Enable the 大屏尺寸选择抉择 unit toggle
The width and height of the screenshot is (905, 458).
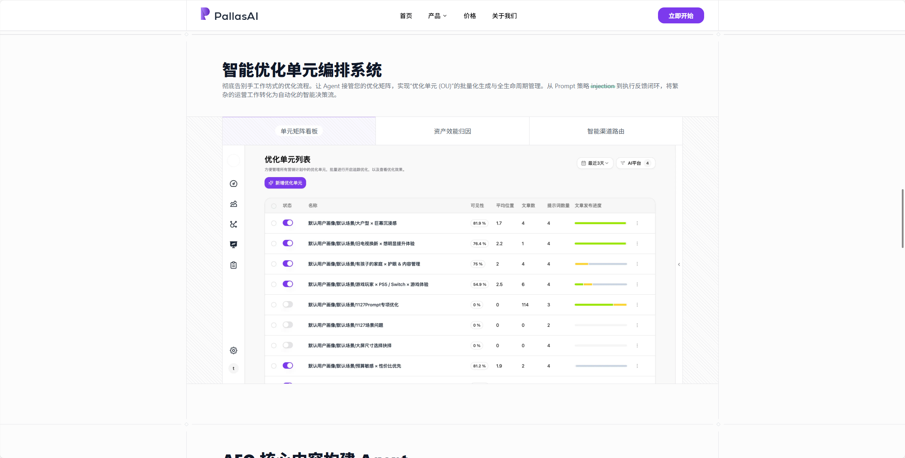(x=288, y=345)
